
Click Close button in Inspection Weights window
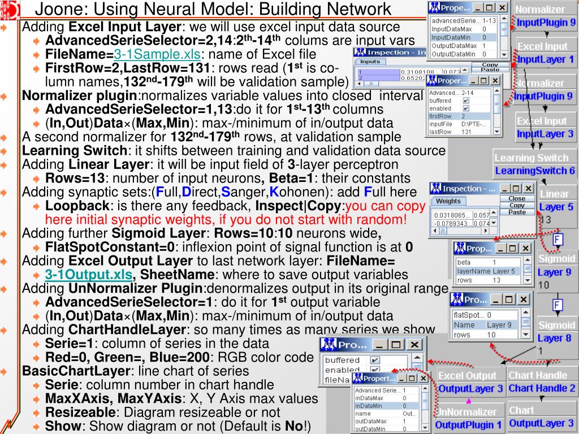pos(517,198)
